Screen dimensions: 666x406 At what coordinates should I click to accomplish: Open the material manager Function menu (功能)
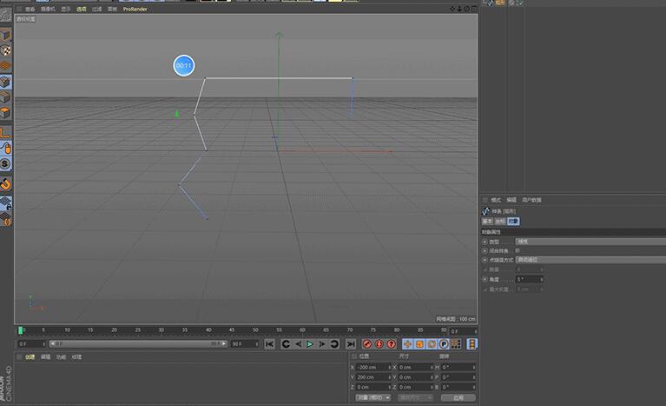click(x=61, y=357)
